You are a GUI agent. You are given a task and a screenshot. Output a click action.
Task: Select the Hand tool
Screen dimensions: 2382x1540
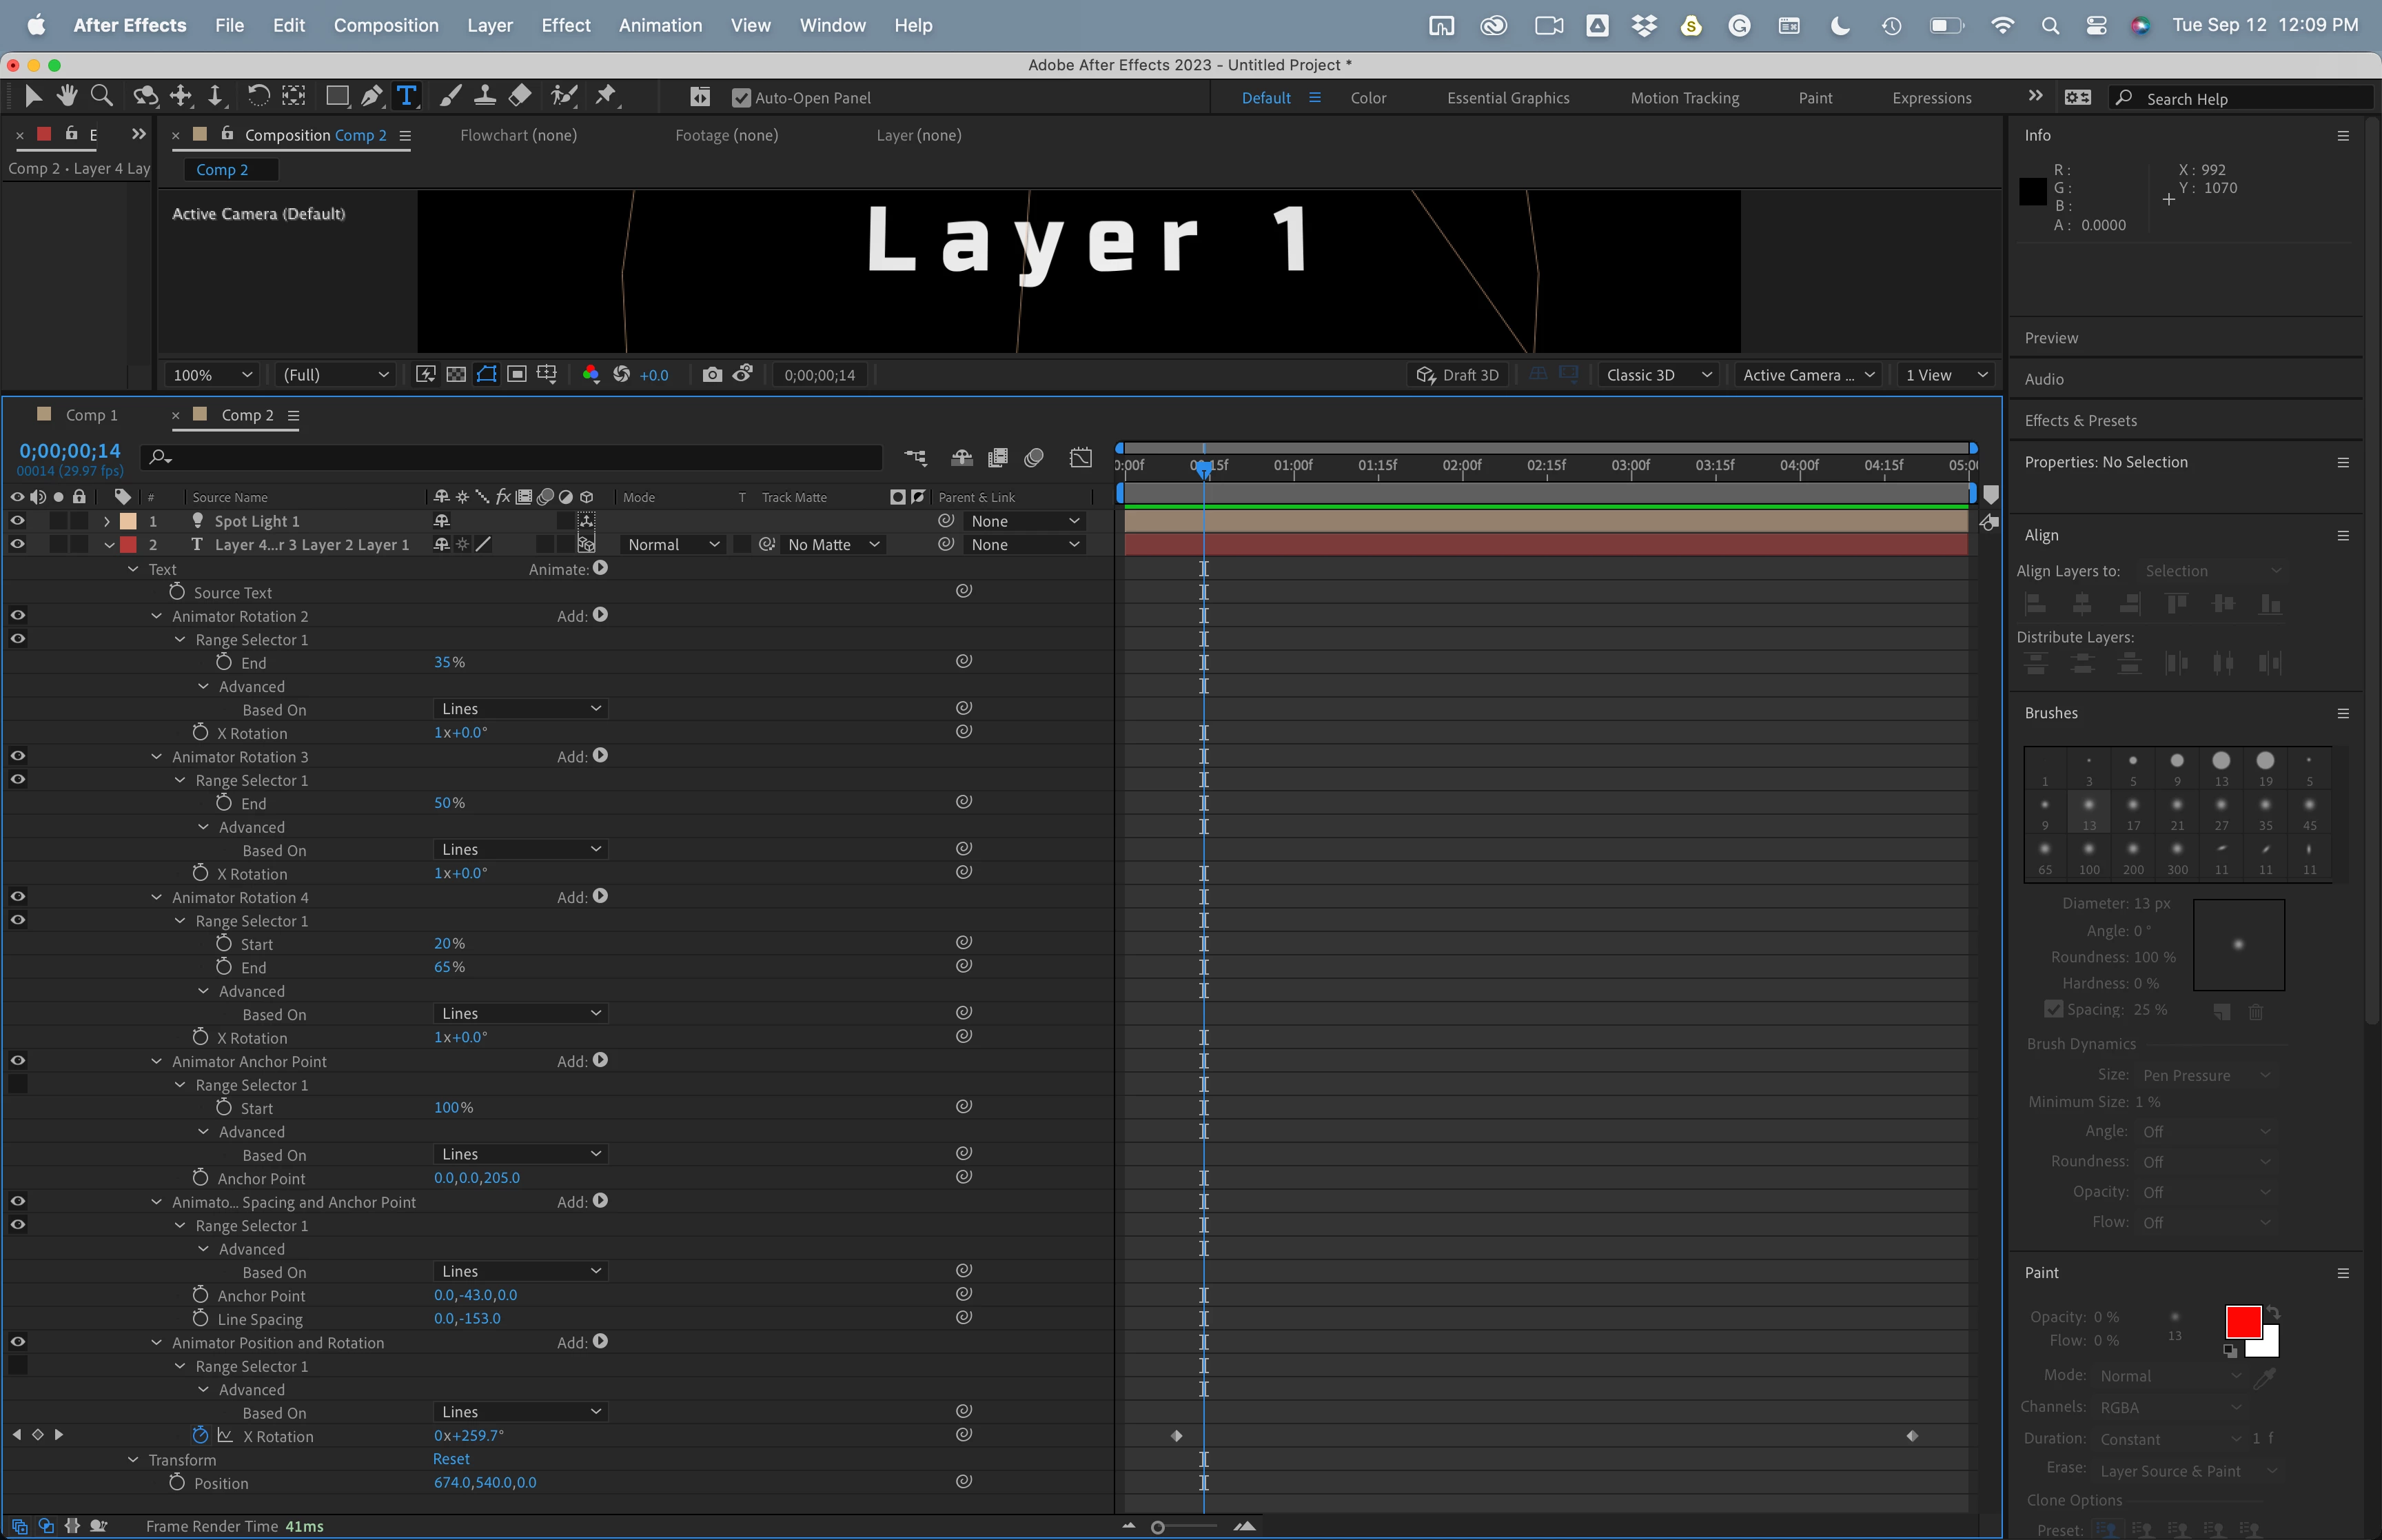pyautogui.click(x=67, y=96)
